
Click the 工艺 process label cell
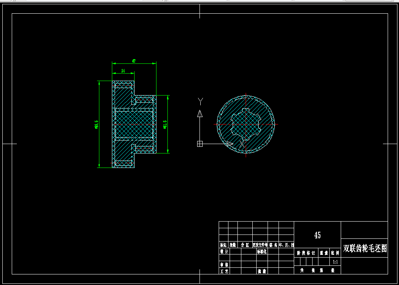coord(224,271)
